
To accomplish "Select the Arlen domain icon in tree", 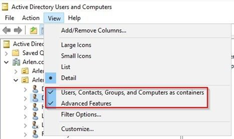I will [x=16, y=62].
